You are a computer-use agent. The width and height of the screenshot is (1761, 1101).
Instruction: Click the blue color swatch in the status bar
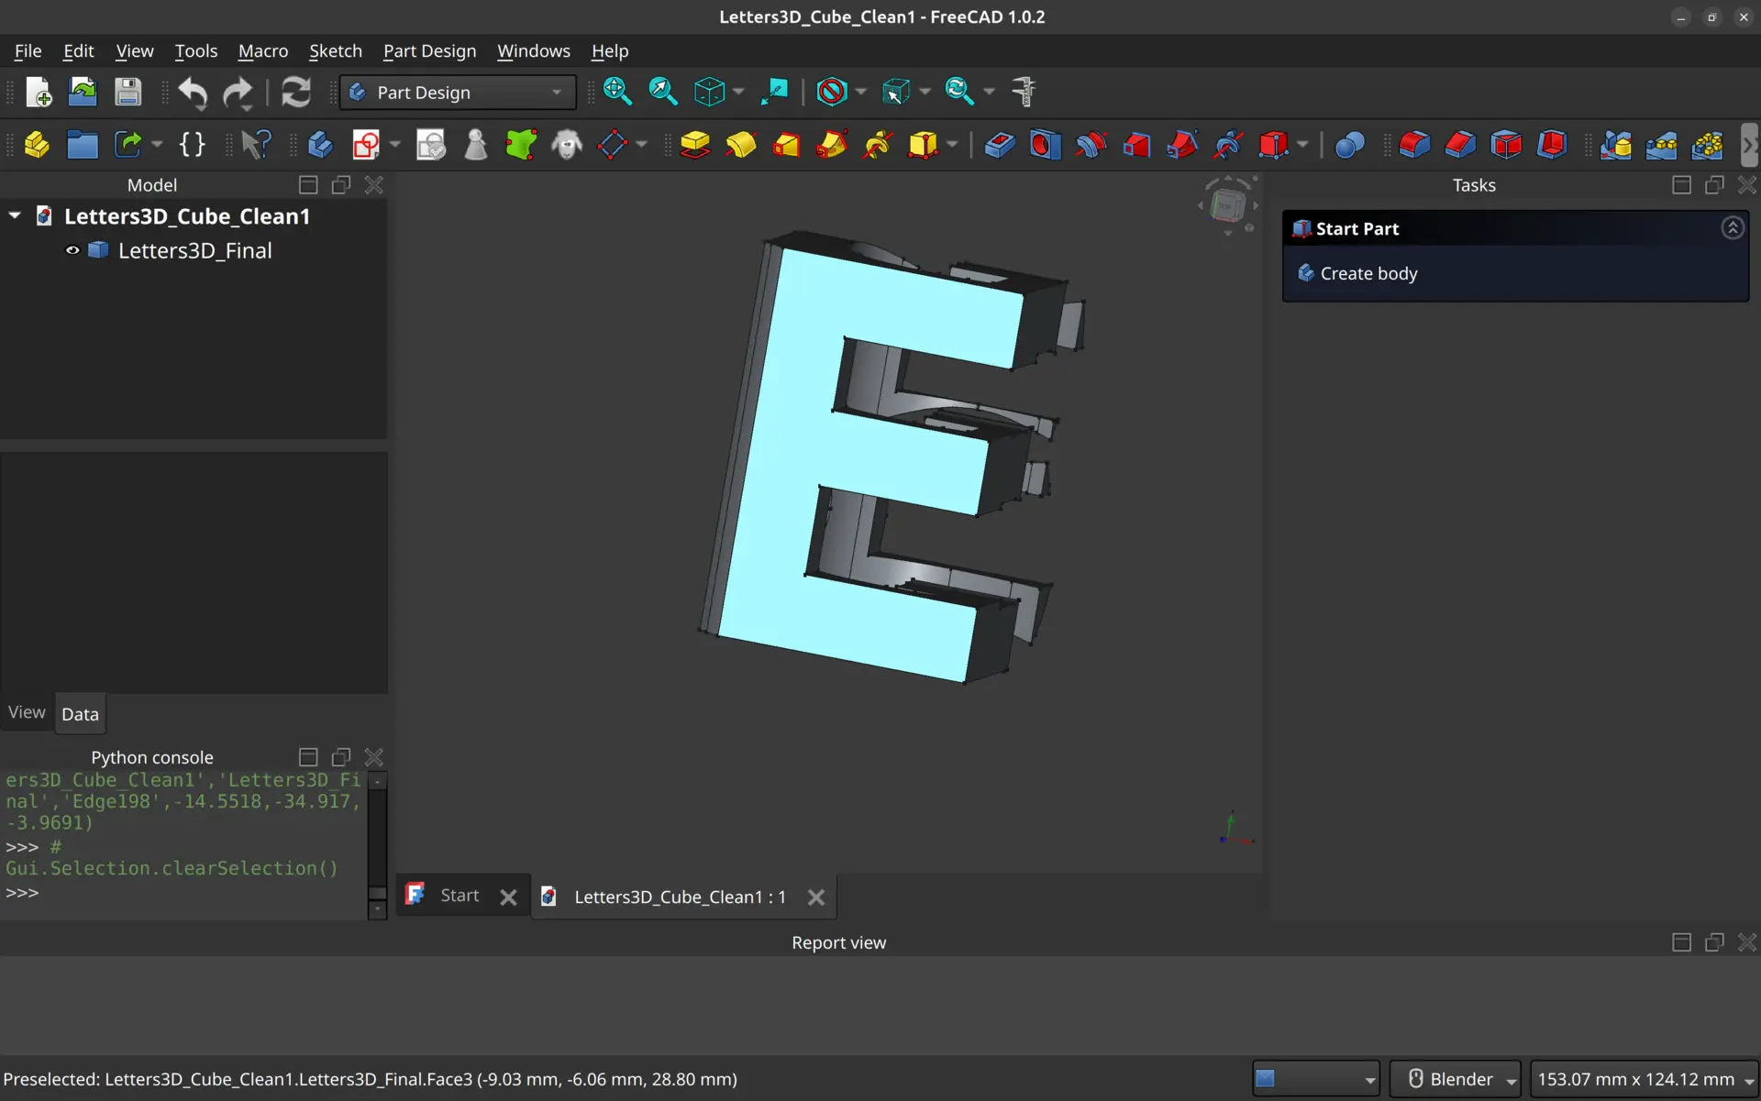coord(1266,1079)
